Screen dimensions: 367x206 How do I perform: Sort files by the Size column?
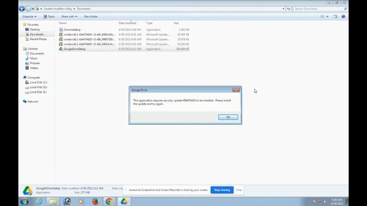point(176,23)
